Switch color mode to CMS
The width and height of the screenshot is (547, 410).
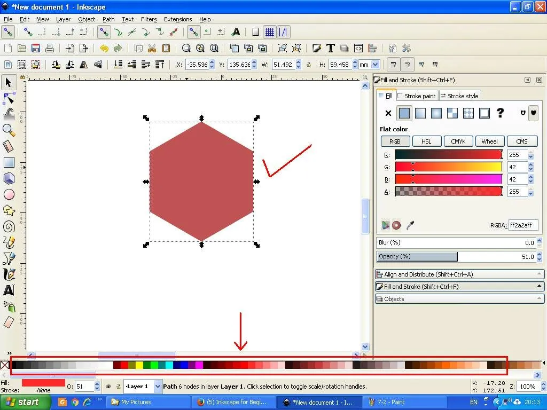pyautogui.click(x=522, y=141)
